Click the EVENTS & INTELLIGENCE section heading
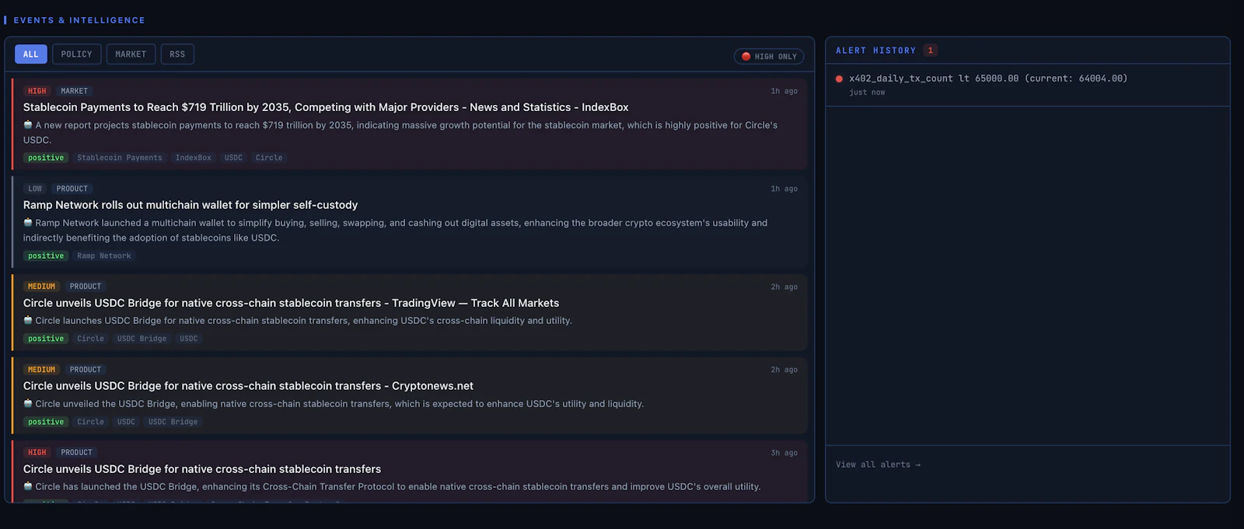 coord(79,20)
